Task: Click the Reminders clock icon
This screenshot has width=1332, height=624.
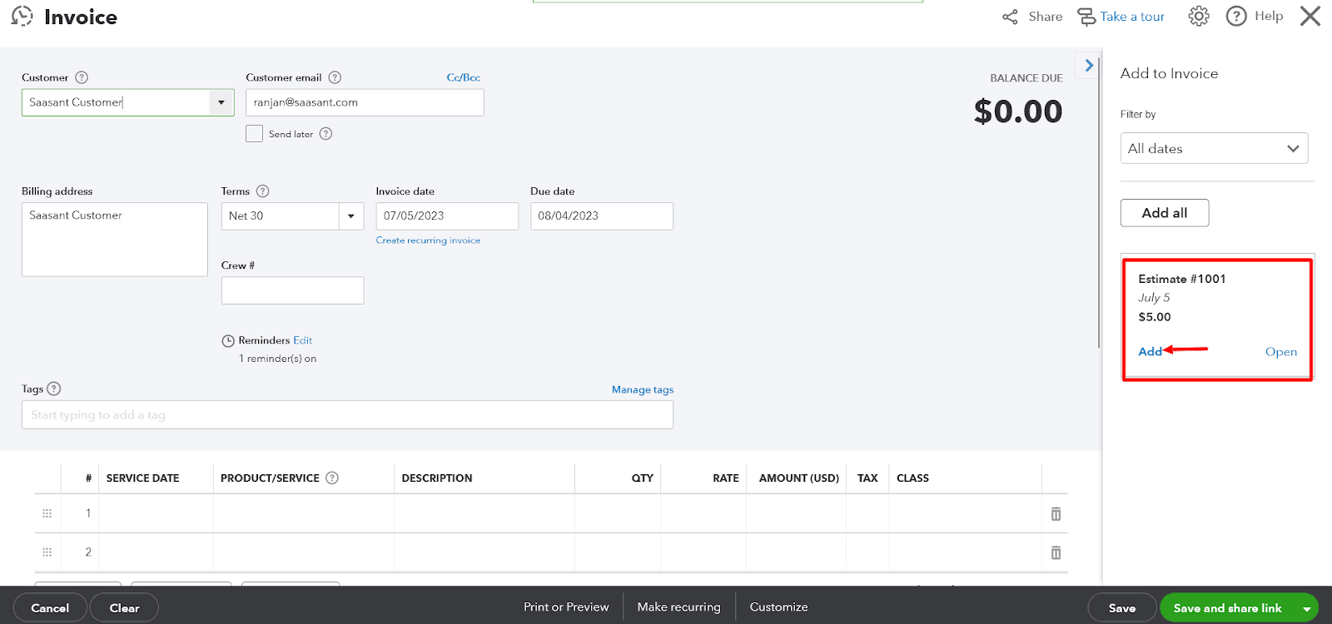Action: (x=228, y=341)
